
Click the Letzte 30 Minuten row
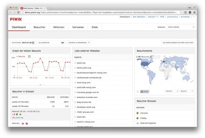click(40, 106)
